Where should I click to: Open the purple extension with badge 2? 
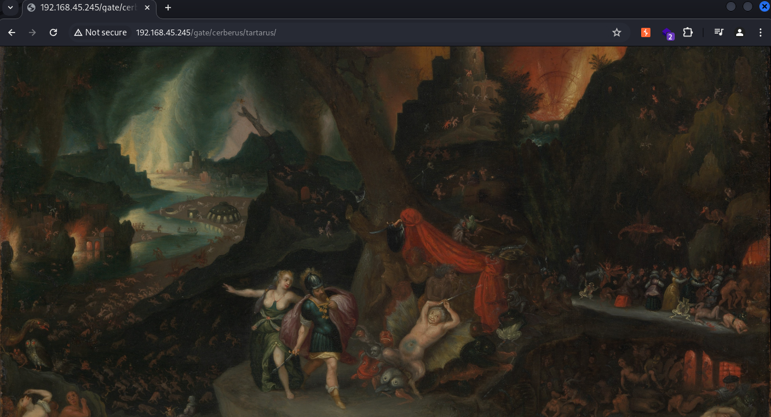667,33
